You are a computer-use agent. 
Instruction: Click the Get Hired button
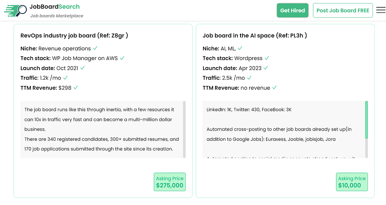click(x=293, y=10)
